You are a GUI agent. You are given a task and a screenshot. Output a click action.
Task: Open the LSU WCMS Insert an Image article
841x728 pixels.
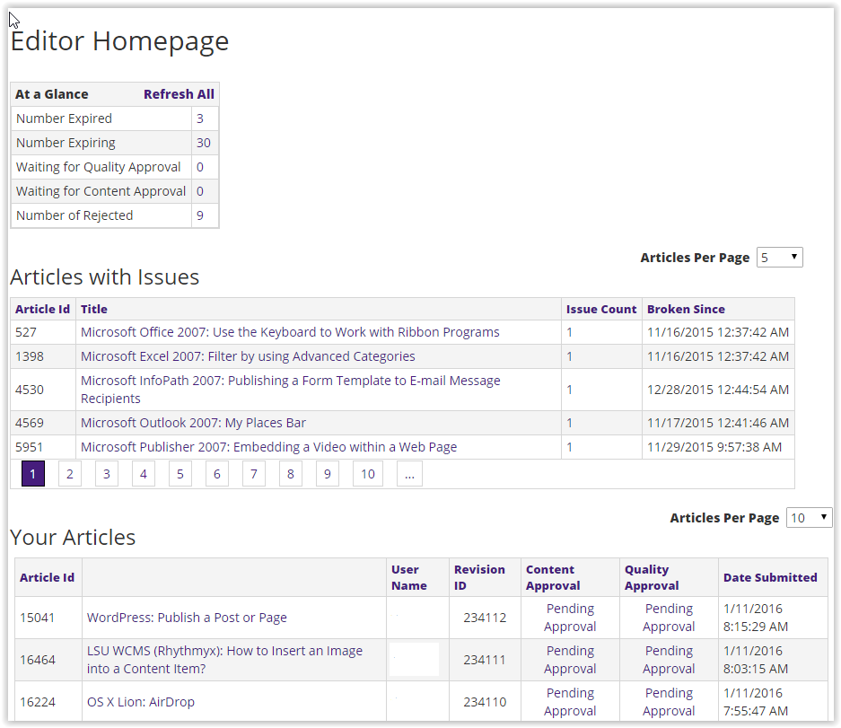click(223, 659)
